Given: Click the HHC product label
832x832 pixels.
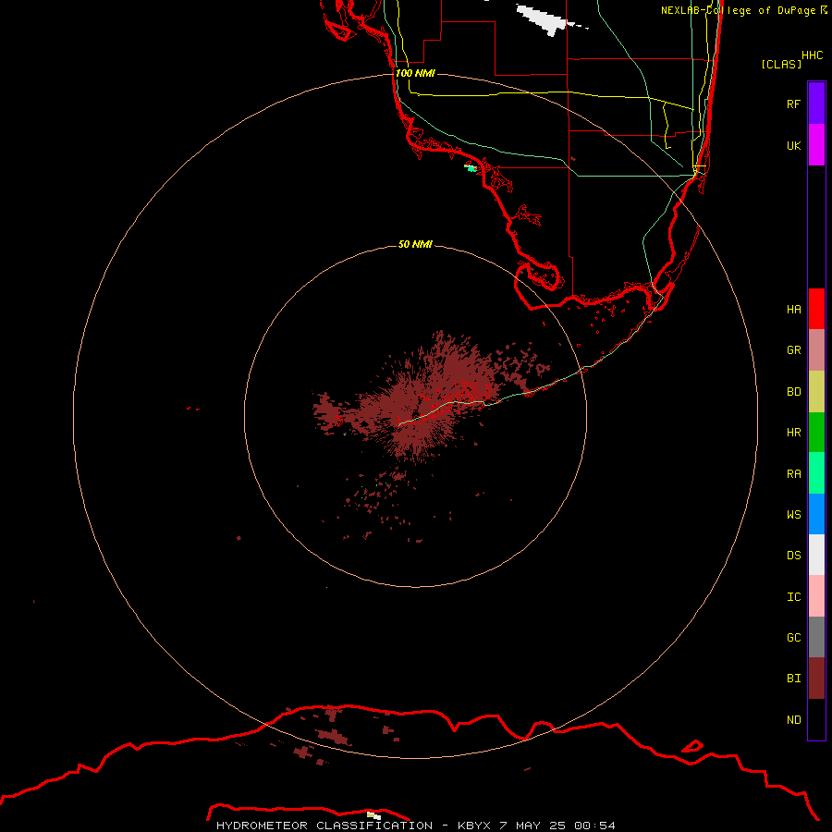Looking at the screenshot, I should [812, 55].
